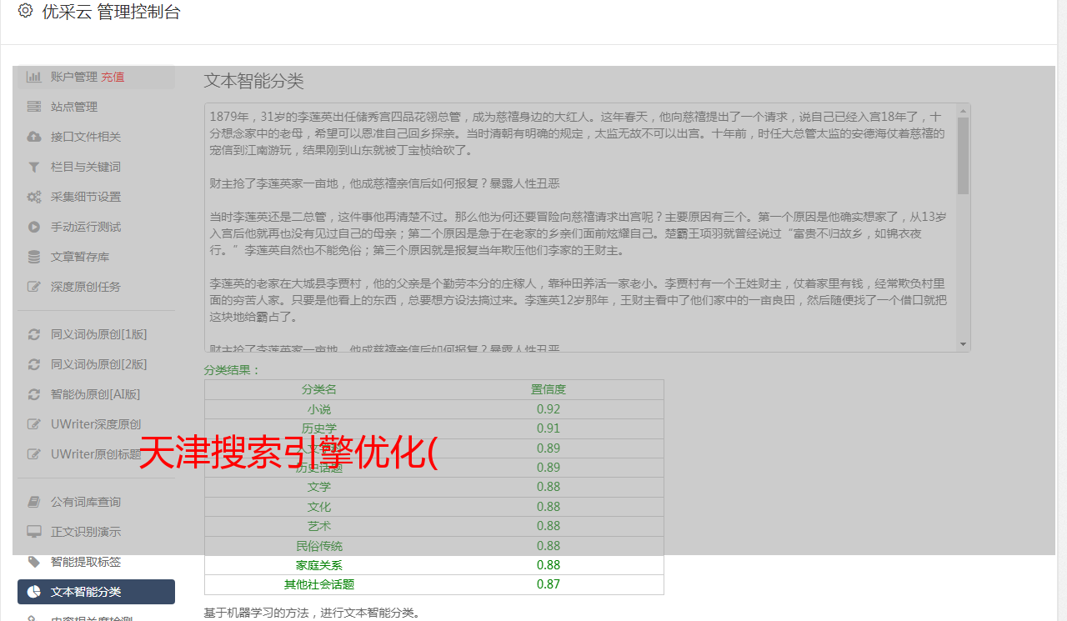Click the 文本智能分类 page heading
The width and height of the screenshot is (1067, 621).
click(x=254, y=81)
